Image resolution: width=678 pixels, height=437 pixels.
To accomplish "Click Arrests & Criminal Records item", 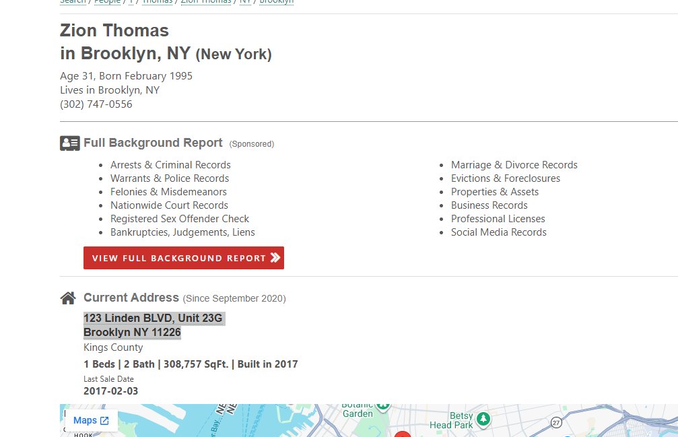I will point(170,165).
